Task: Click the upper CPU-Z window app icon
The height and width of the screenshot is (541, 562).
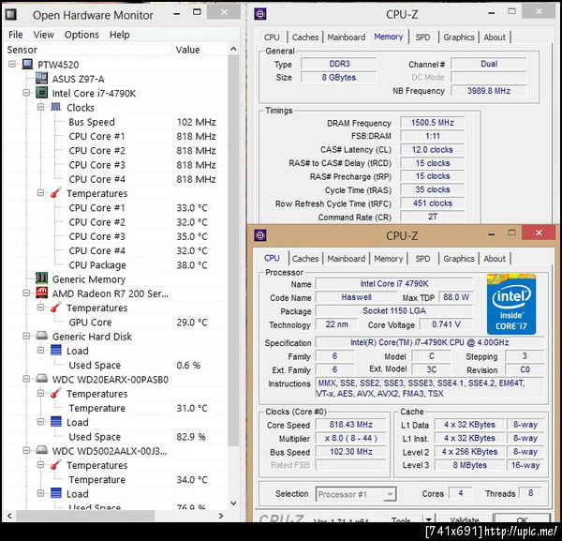Action: (x=260, y=14)
